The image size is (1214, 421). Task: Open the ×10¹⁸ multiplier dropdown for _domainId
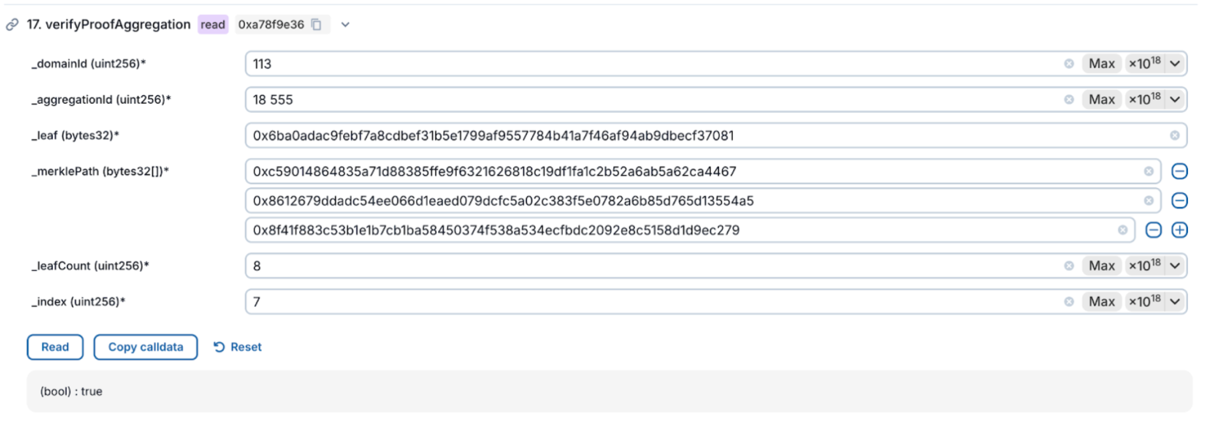point(1175,63)
